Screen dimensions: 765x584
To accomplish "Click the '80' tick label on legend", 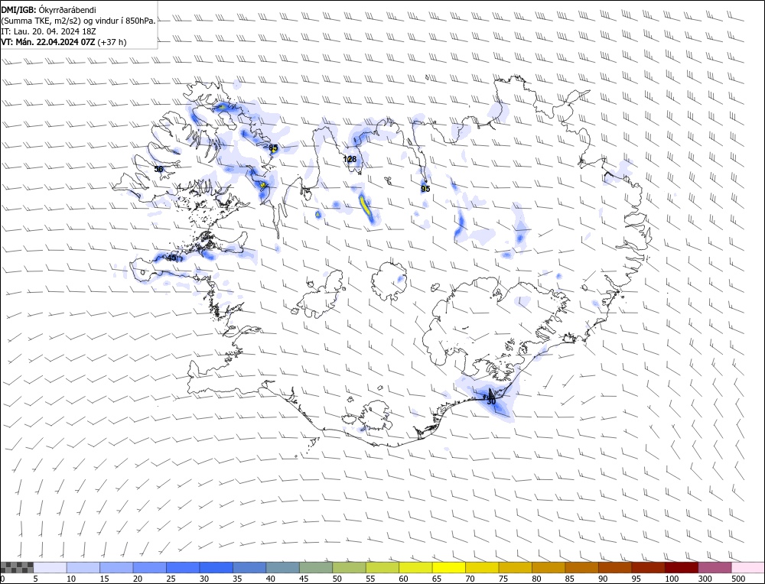I will tap(536, 579).
